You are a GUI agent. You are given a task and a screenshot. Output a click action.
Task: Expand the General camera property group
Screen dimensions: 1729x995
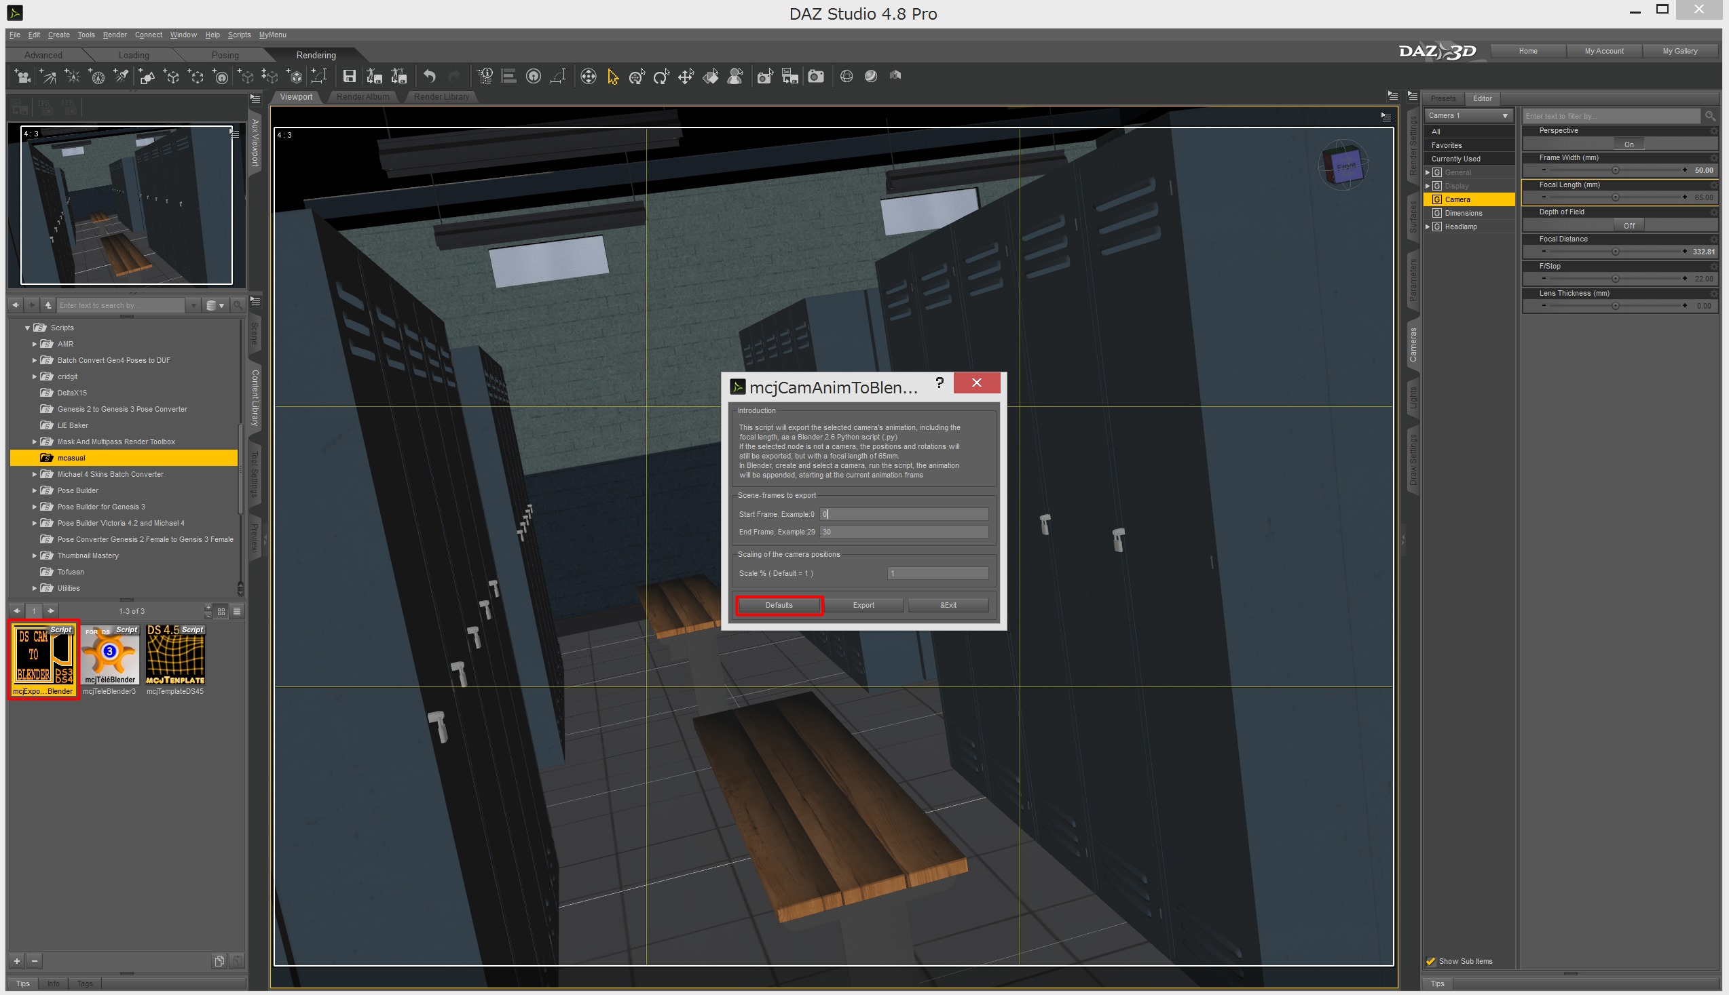click(x=1428, y=172)
